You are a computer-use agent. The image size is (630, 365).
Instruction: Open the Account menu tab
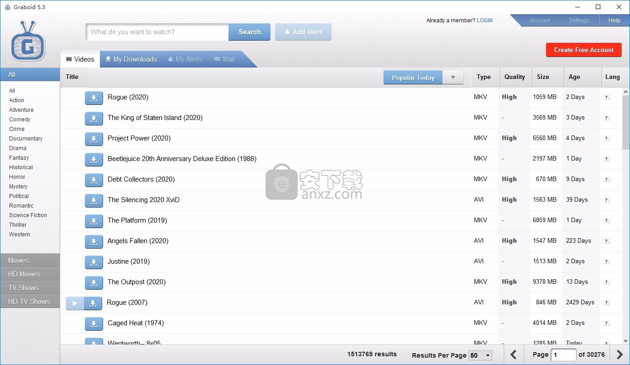540,20
